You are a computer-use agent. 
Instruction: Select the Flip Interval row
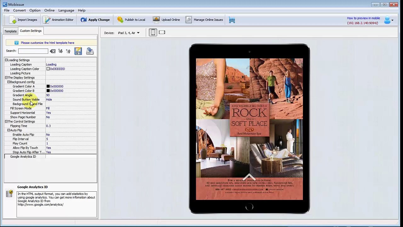tap(50, 139)
